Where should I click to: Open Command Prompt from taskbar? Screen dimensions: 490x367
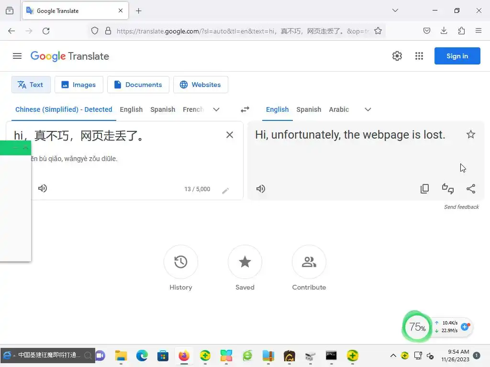pyautogui.click(x=331, y=356)
